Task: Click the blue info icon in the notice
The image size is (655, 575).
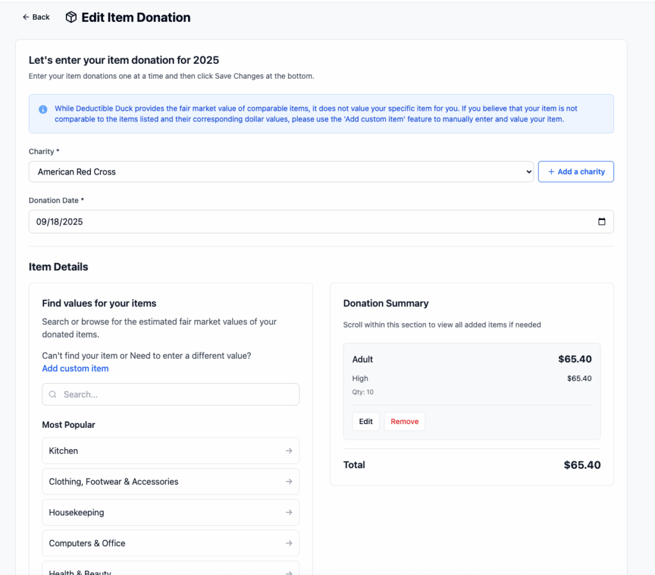Action: 43,109
